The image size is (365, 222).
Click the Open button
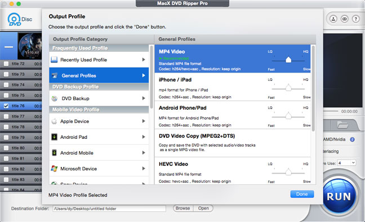(x=203, y=209)
